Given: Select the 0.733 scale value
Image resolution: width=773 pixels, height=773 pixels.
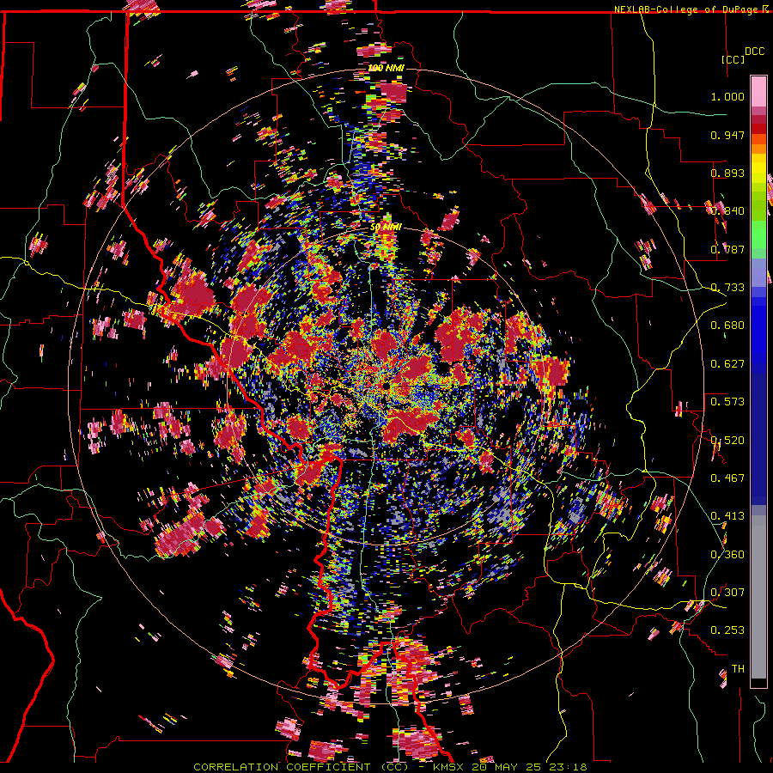Looking at the screenshot, I should click(x=727, y=288).
